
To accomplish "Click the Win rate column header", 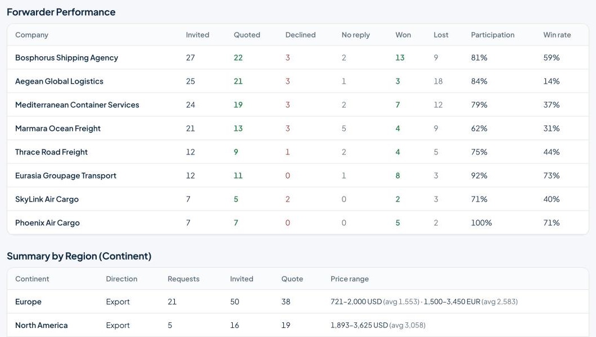I will coord(557,35).
